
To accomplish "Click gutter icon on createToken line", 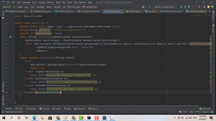I will click(x=10, y=37).
